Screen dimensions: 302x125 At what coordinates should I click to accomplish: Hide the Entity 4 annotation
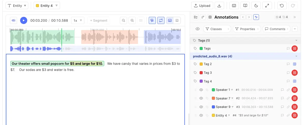click(x=201, y=115)
